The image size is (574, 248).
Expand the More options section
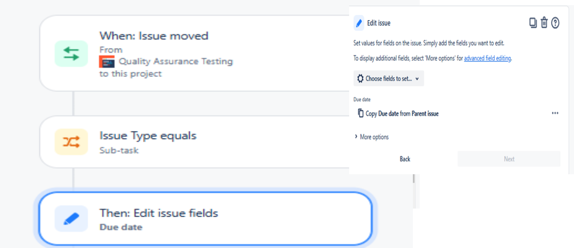[x=371, y=137]
